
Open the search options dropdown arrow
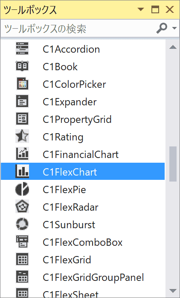pos(174,28)
